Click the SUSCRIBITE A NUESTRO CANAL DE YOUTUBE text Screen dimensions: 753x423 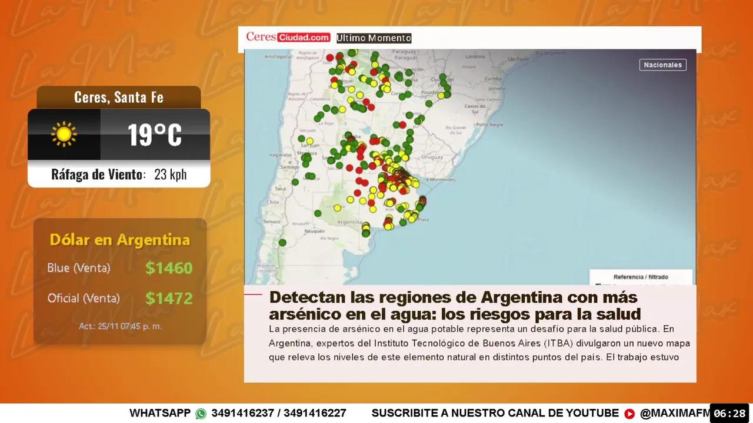pos(495,414)
